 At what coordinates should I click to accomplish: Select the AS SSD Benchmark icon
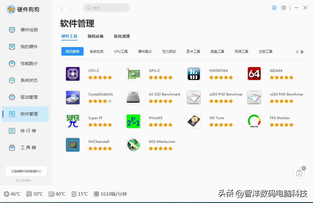133,97
